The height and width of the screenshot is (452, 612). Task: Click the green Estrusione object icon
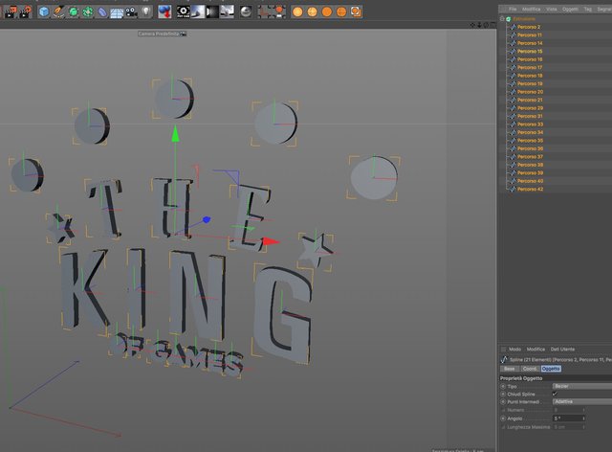click(x=509, y=19)
